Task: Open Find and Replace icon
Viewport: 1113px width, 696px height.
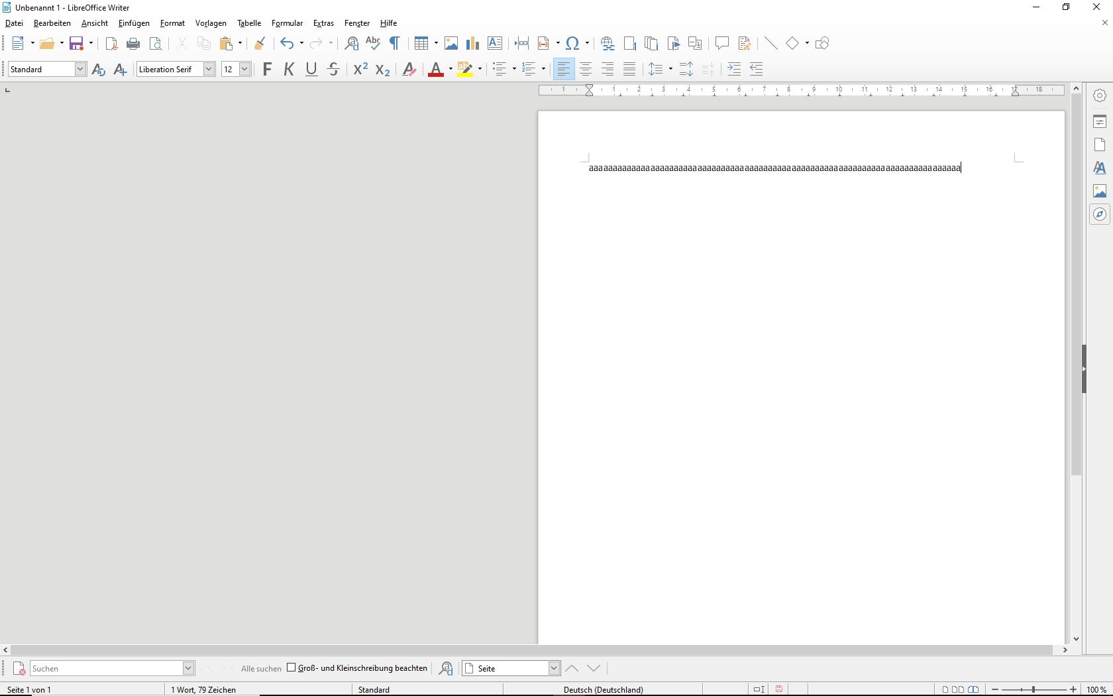Action: pos(351,44)
